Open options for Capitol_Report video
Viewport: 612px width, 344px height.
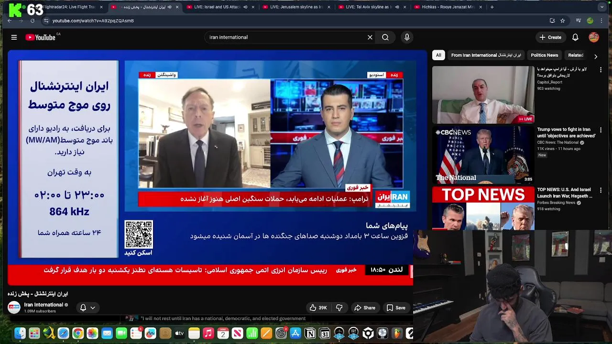click(x=601, y=70)
